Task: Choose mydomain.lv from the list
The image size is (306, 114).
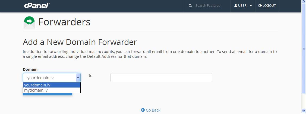Action: tap(52, 90)
